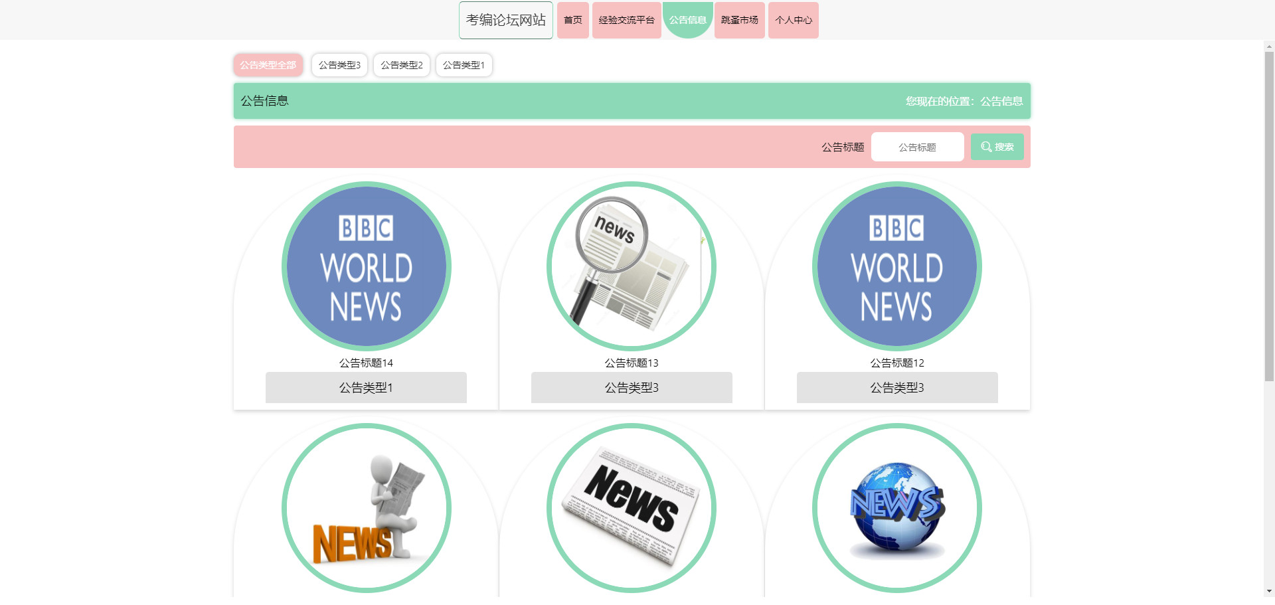Select the 公告信息 nav tab
The image size is (1275, 605).
point(687,20)
